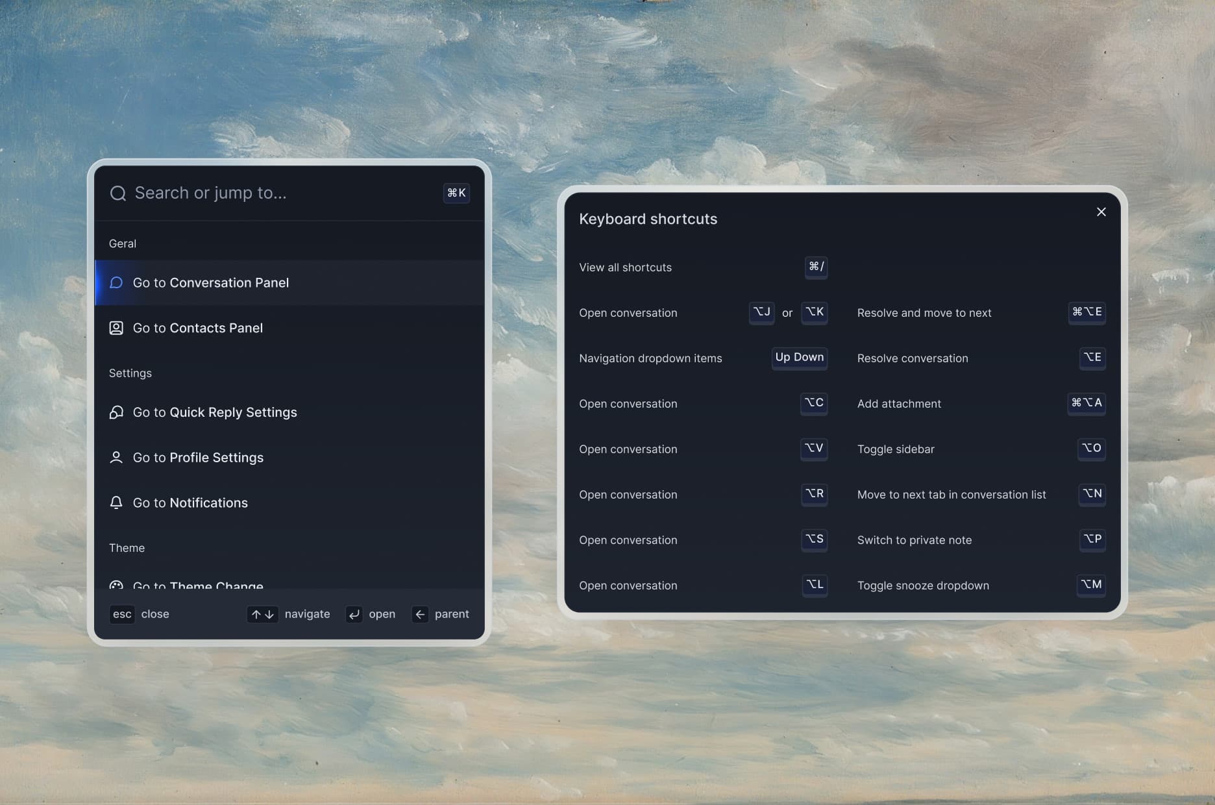Click the ⌘⌥A Add attachment key badge
This screenshot has height=805, width=1215.
click(1086, 403)
